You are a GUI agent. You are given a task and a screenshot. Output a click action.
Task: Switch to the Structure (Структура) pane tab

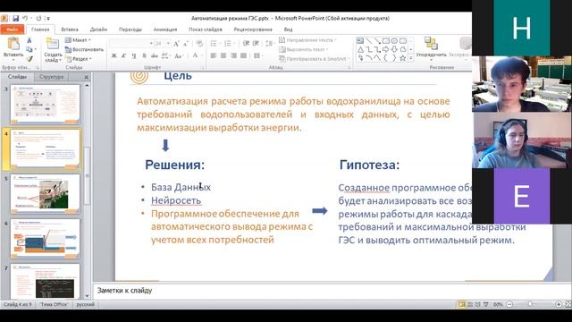click(x=52, y=77)
